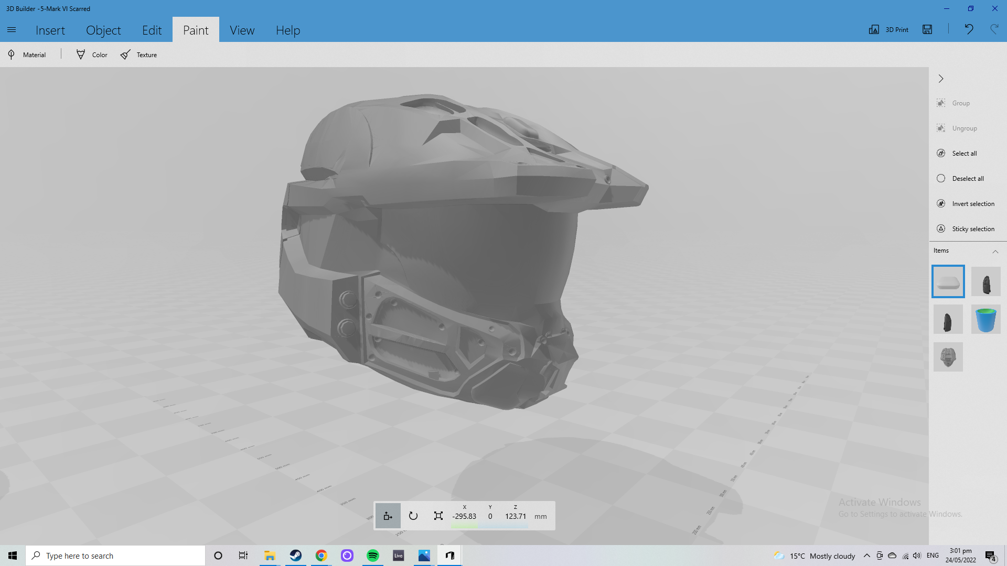Viewport: 1007px width, 566px height.
Task: Change the mm units label
Action: point(540,516)
